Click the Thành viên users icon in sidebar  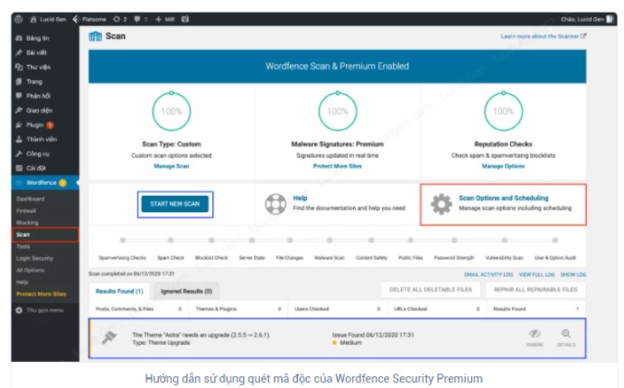click(x=19, y=139)
